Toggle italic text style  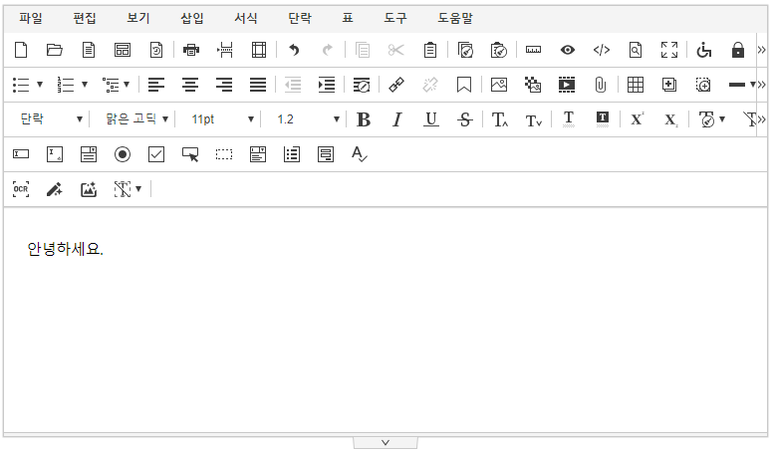(396, 119)
